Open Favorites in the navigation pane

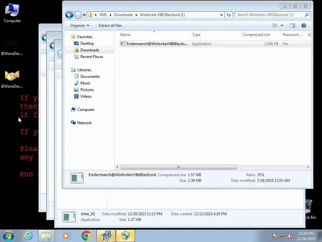tap(85, 37)
